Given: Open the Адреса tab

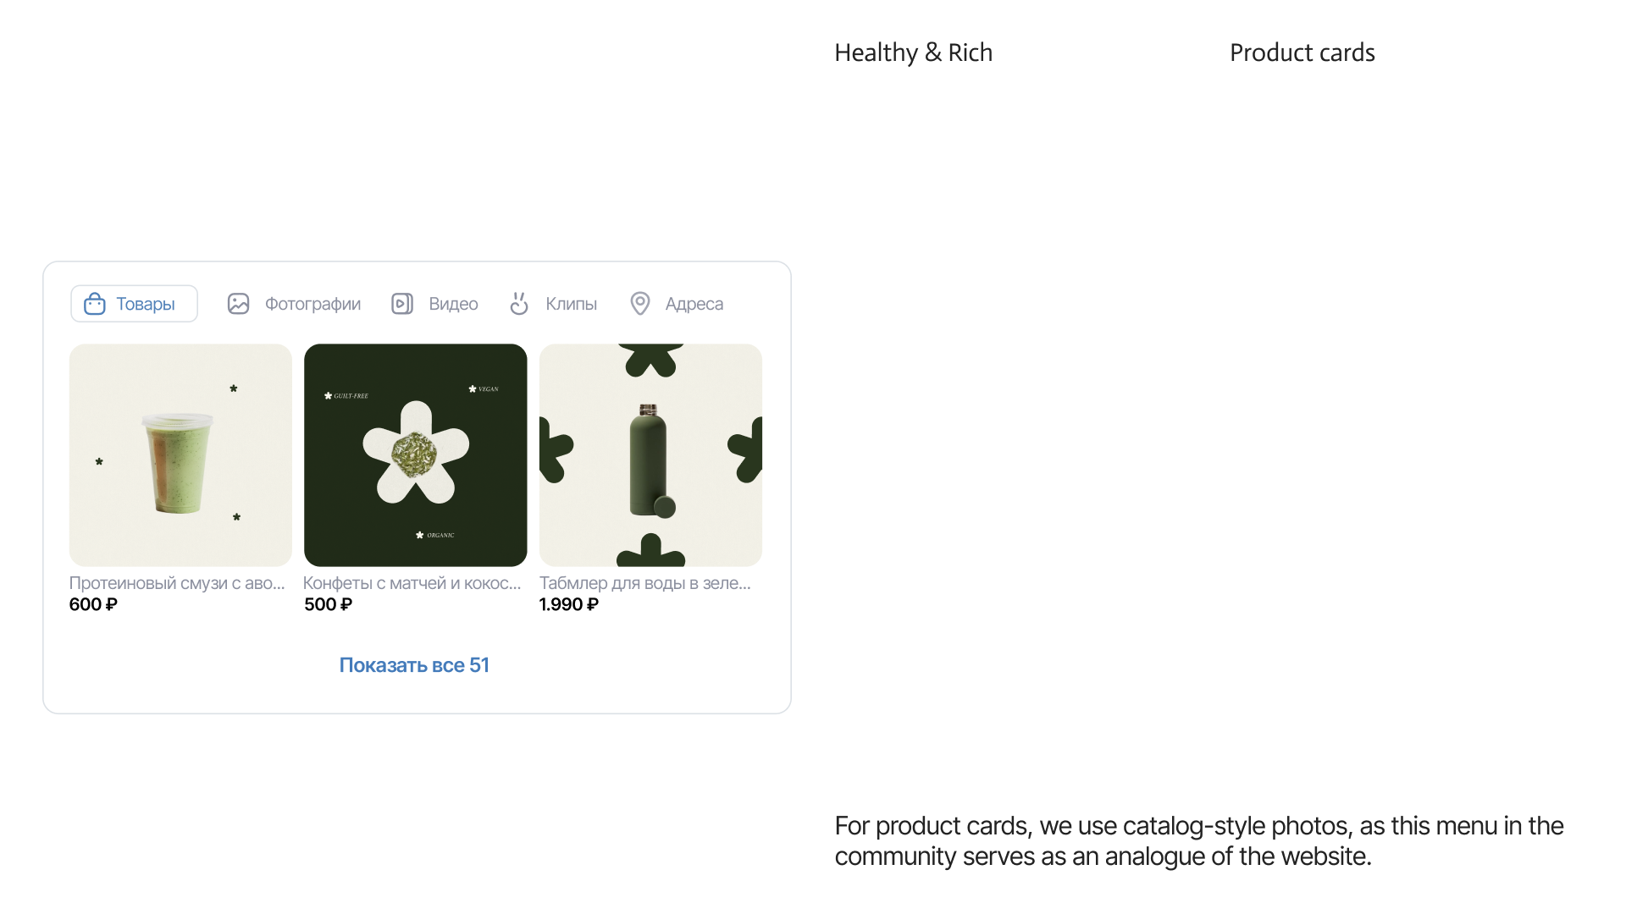Looking at the screenshot, I should click(x=694, y=304).
